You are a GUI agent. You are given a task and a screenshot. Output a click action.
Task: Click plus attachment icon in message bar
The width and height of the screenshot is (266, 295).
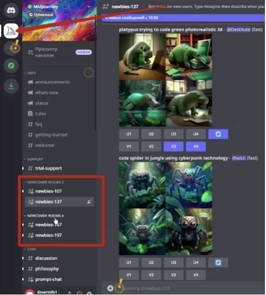[x=110, y=288]
